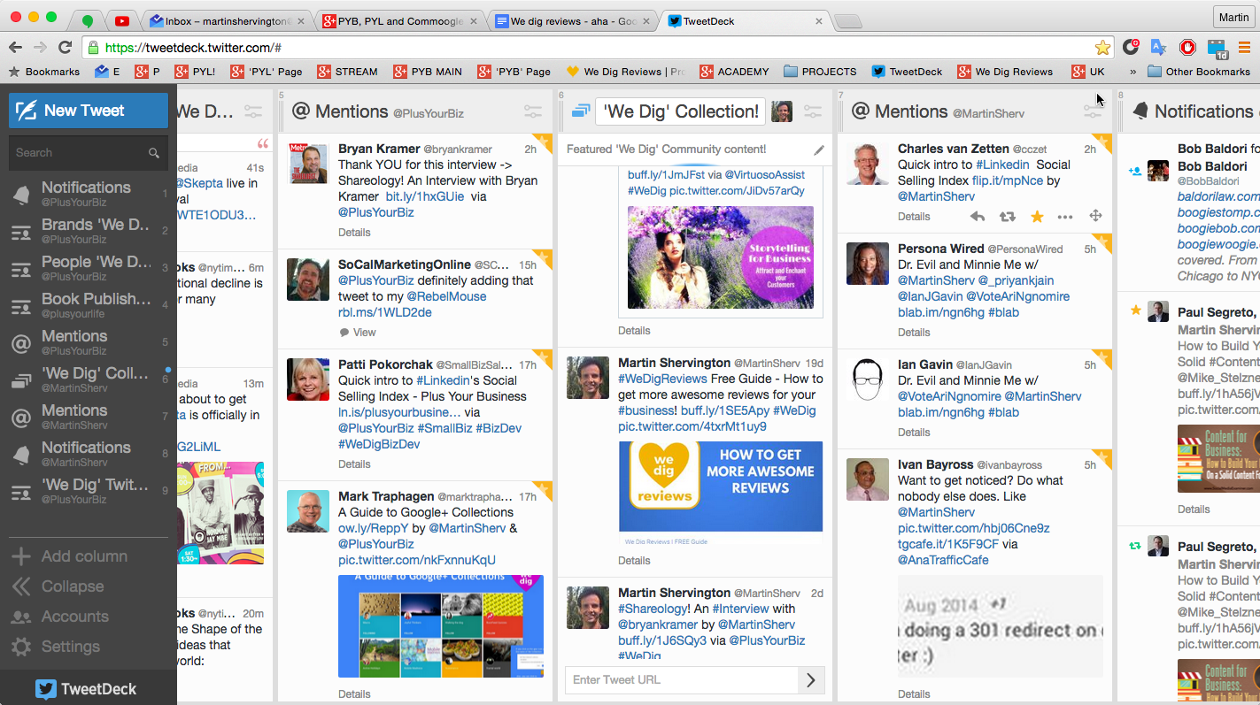Bookmark this page with star icon
1260x705 pixels.
coord(1102,48)
